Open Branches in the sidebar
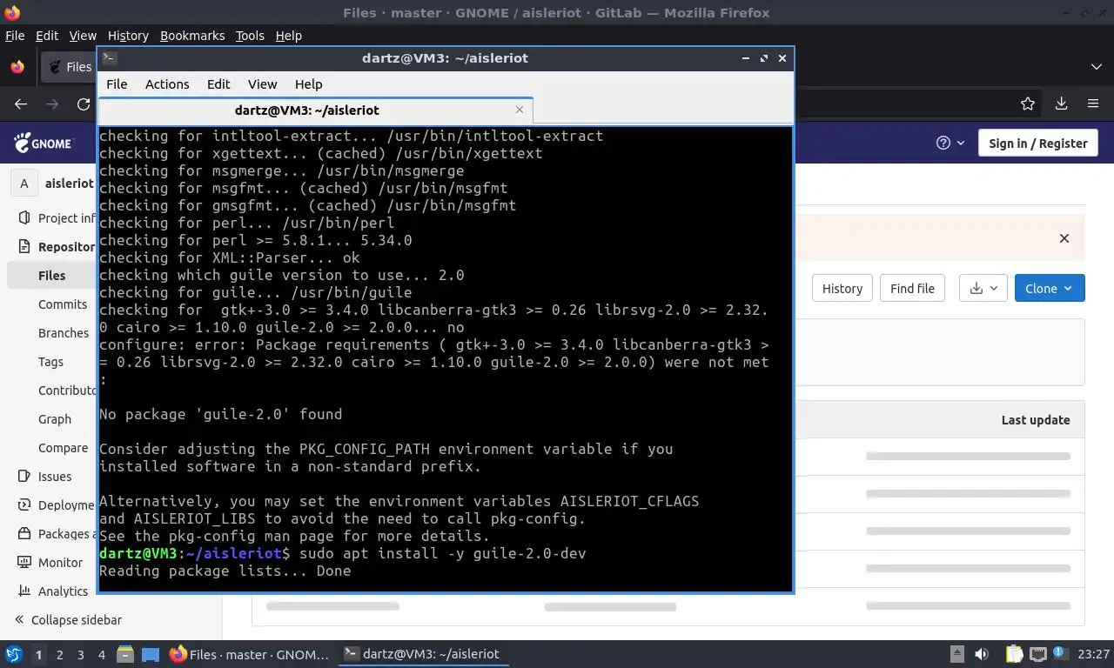The image size is (1114, 668). 64,333
